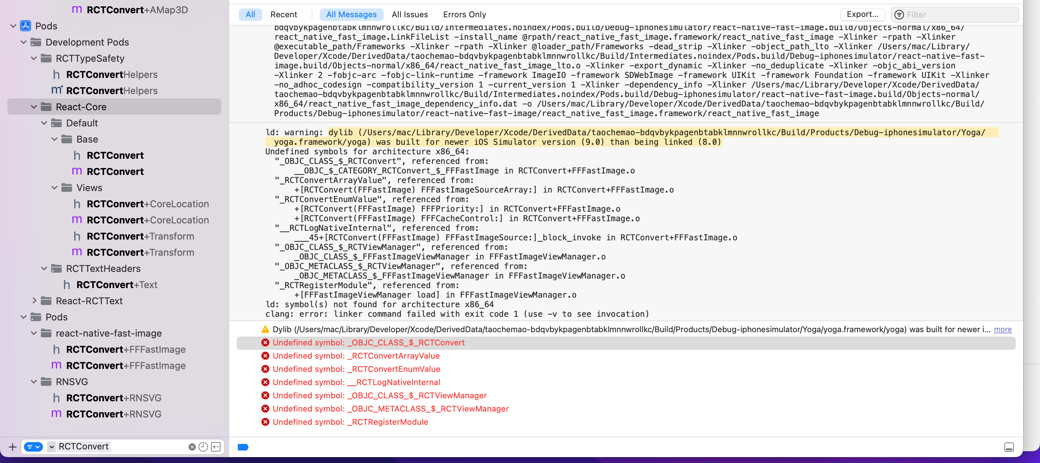Click the yellow Dylib warning icon

(x=265, y=329)
